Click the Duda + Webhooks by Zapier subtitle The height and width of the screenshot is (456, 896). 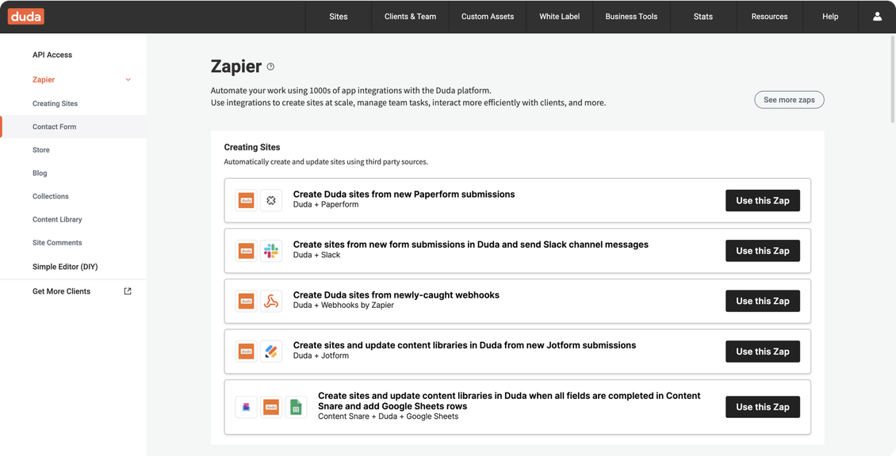coord(343,305)
